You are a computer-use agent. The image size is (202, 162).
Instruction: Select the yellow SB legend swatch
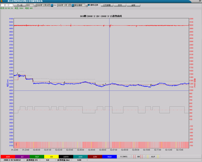[x=51, y=157]
